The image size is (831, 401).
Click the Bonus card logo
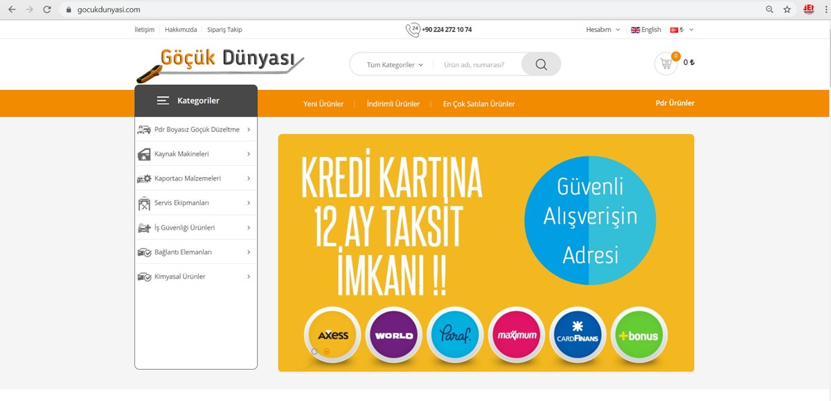pos(639,335)
